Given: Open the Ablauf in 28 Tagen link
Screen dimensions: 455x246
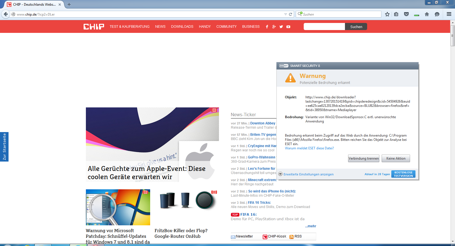Looking at the screenshot, I should click(377, 174).
